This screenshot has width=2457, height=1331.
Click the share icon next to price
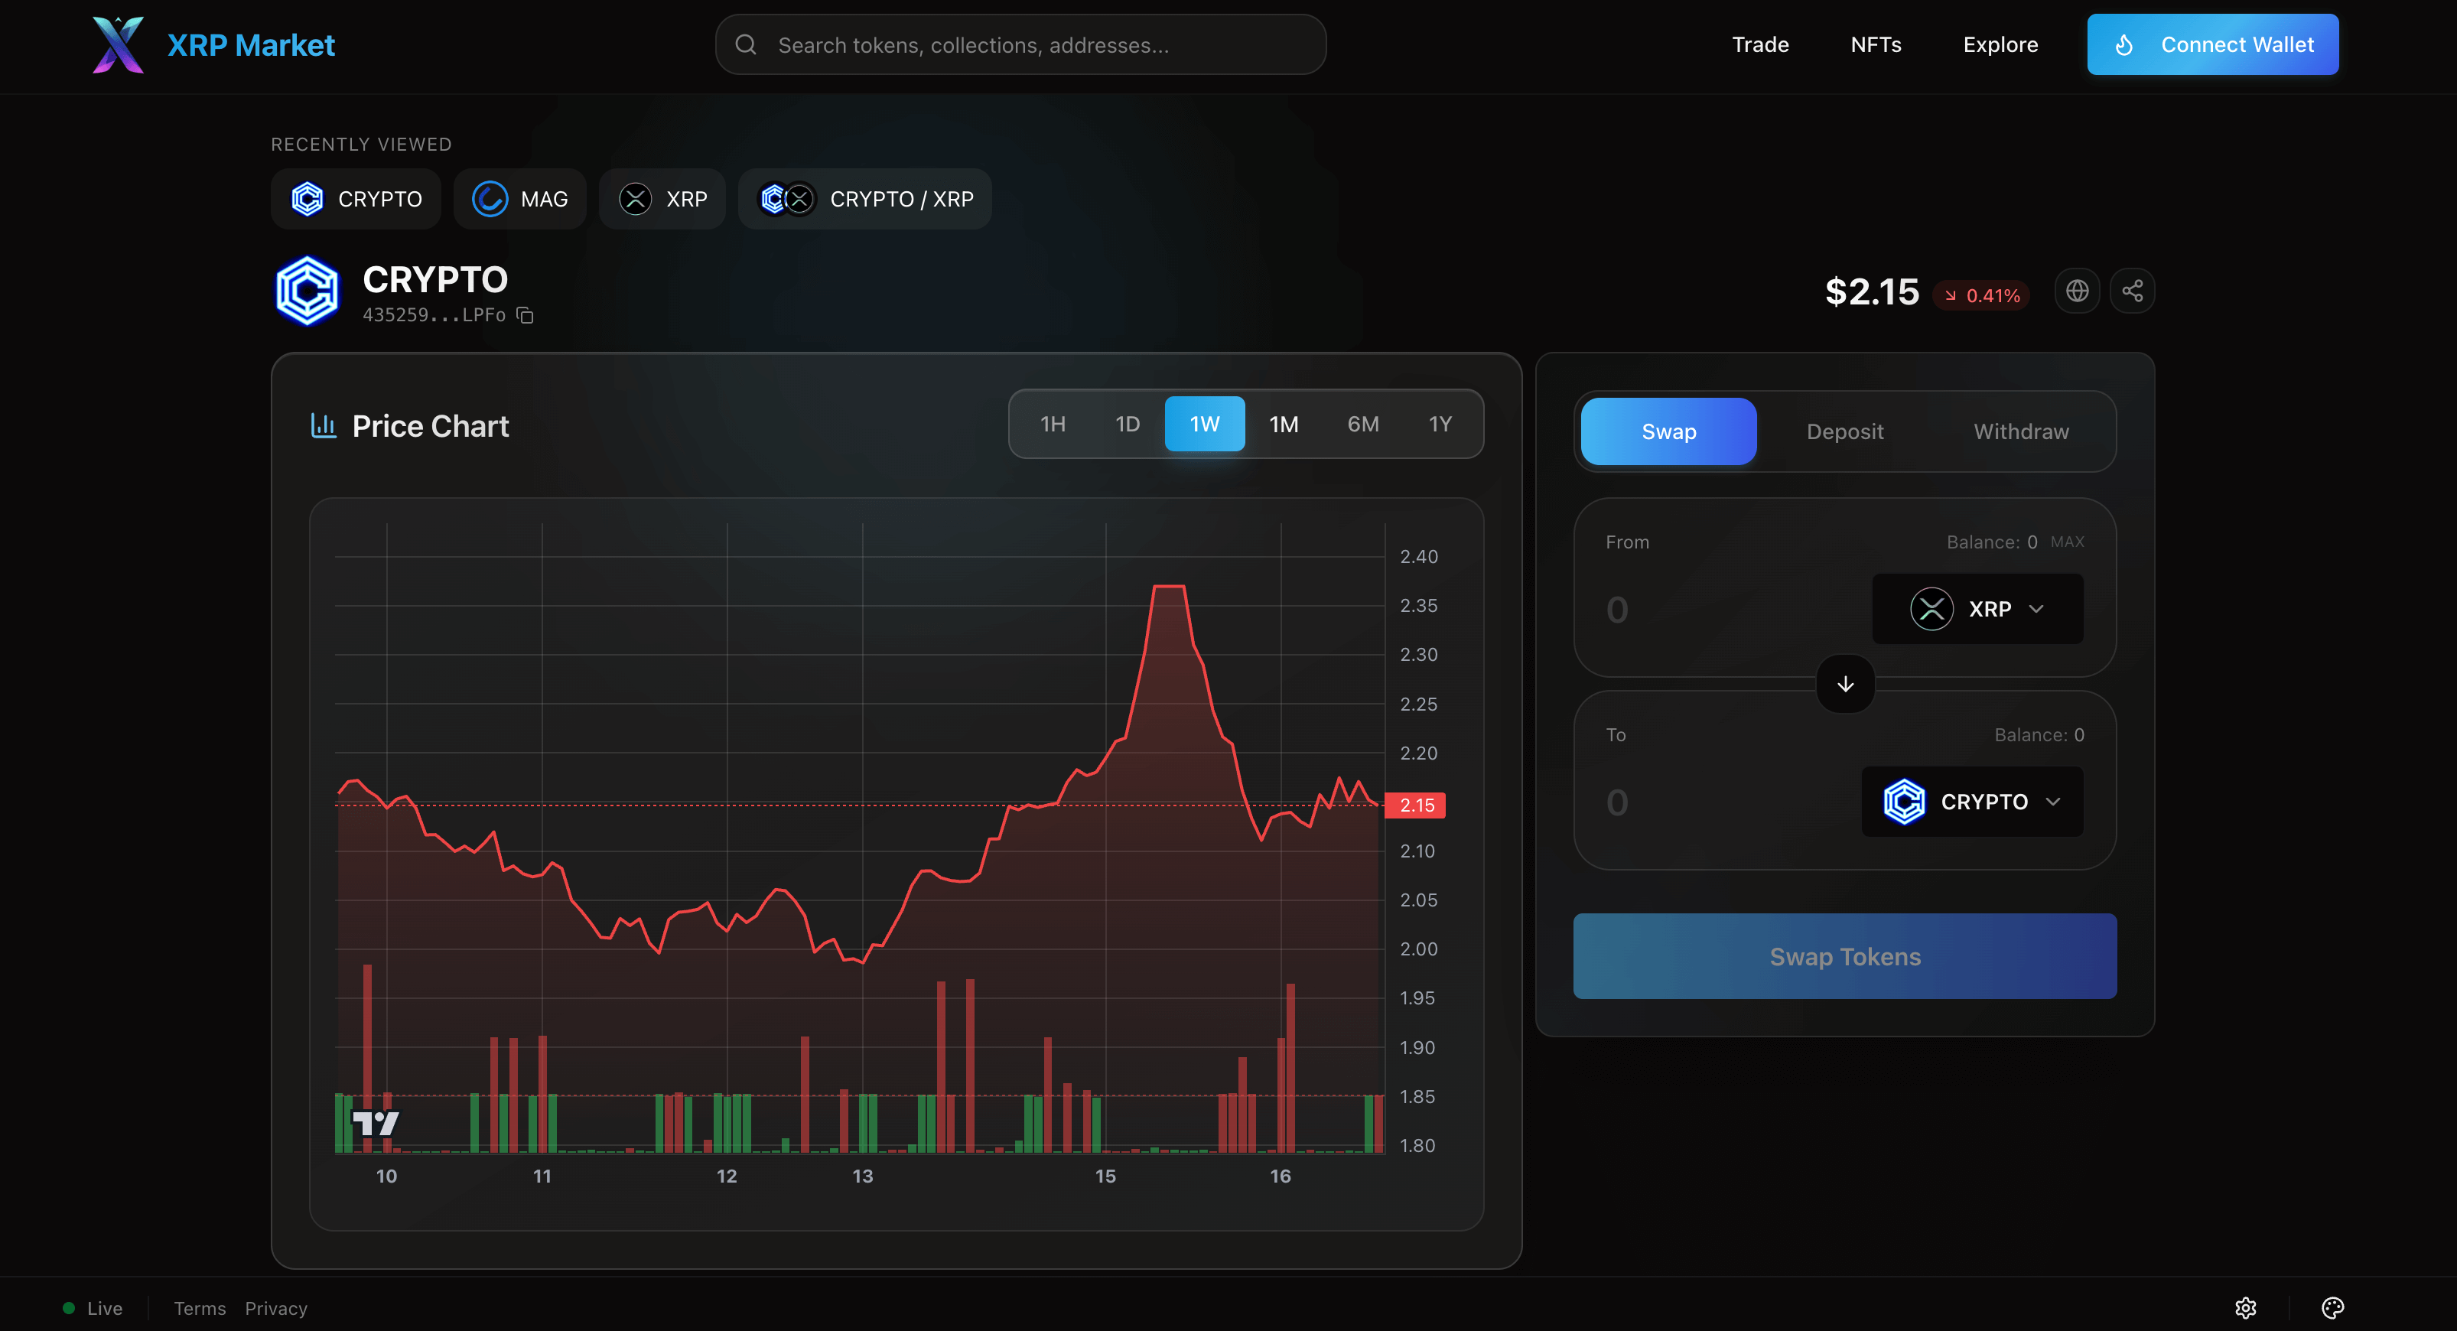pyautogui.click(x=2132, y=291)
